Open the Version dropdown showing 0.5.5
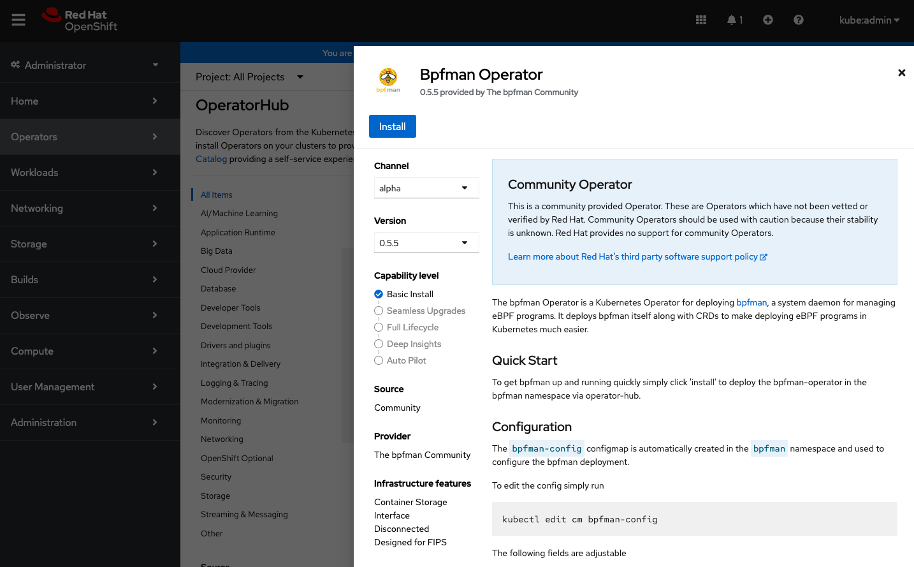Viewport: 914px width, 567px height. pos(426,242)
